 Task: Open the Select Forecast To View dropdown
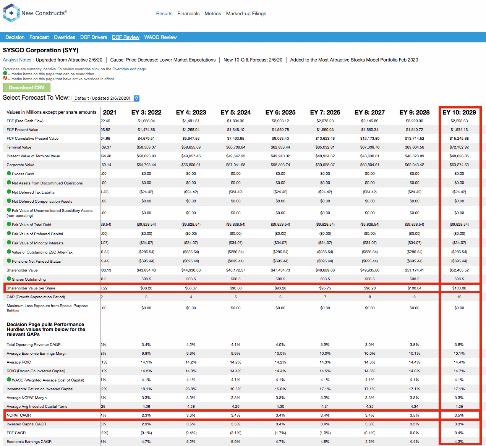click(106, 98)
